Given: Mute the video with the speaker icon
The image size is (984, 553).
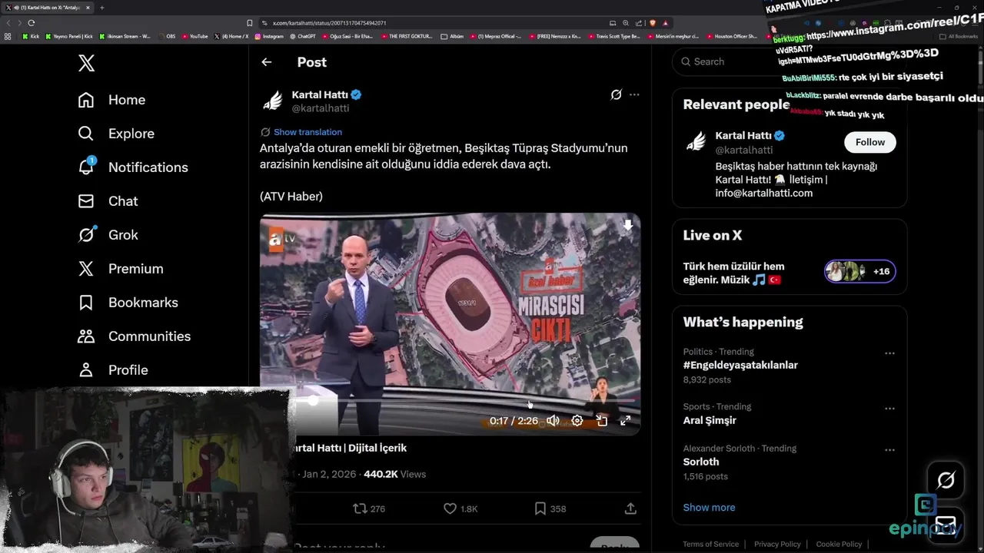Looking at the screenshot, I should coord(553,421).
